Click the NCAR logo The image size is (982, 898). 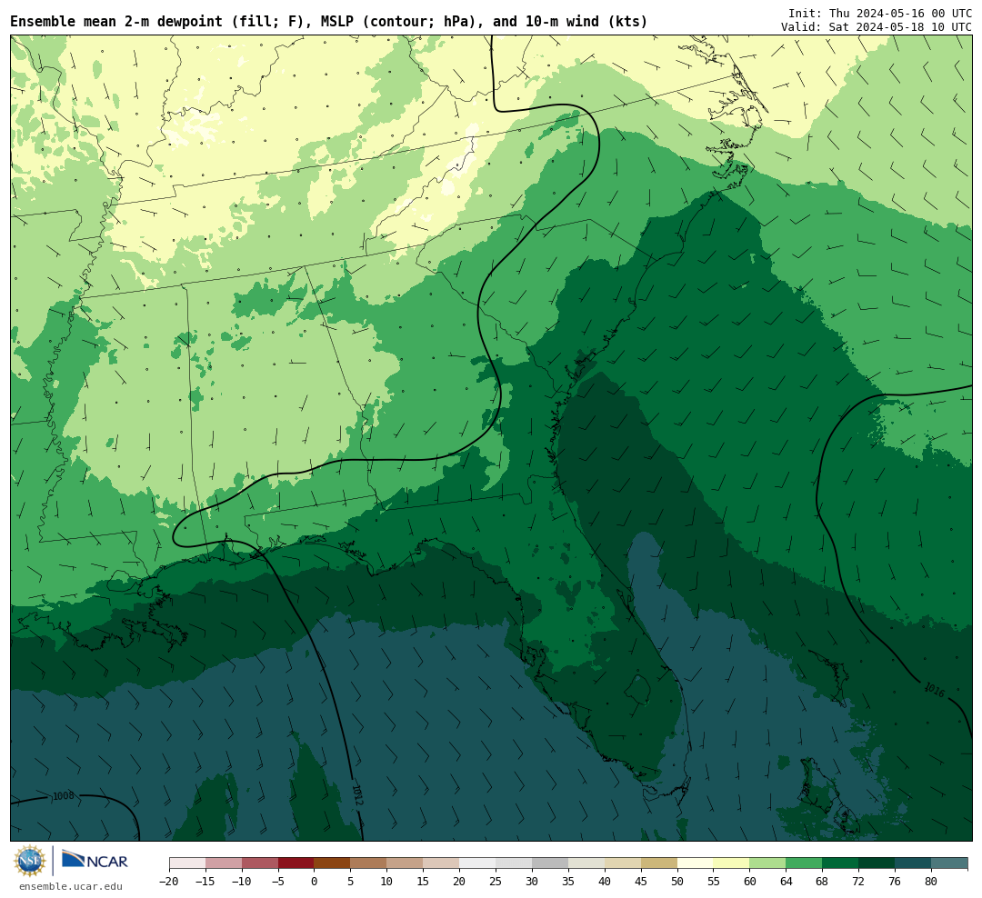95,861
